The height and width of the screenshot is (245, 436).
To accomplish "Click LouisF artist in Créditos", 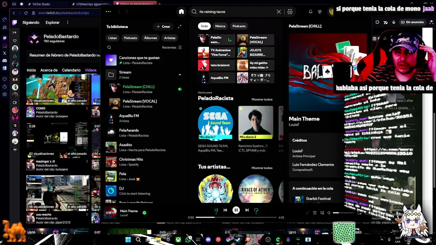I will click(297, 151).
